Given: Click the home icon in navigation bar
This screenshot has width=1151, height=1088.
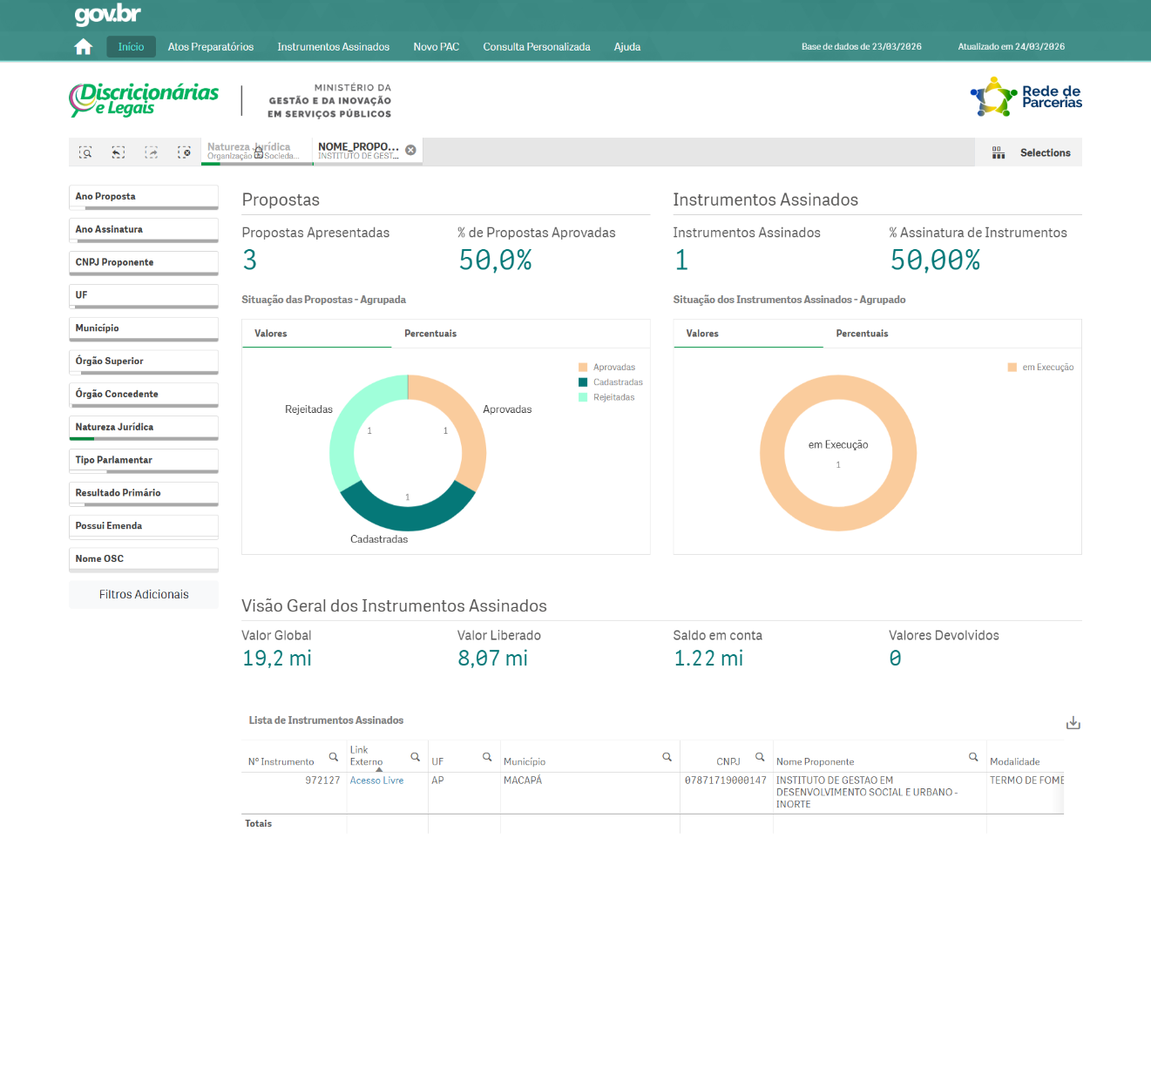Looking at the screenshot, I should tap(84, 47).
